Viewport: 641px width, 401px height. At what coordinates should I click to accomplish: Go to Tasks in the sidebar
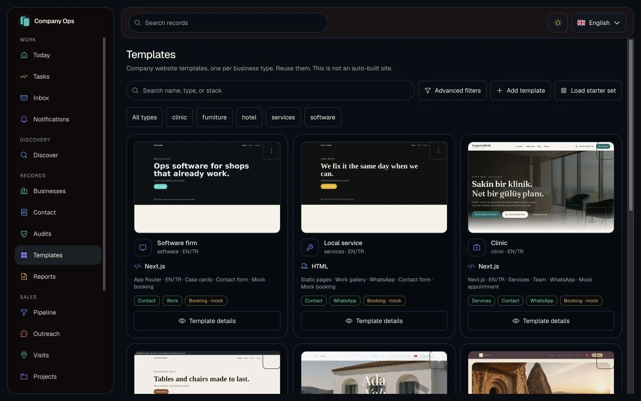58,77
